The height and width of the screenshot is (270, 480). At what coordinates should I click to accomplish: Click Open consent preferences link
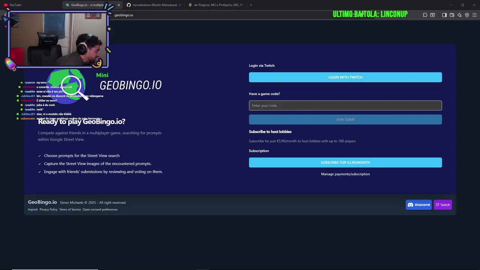(x=100, y=210)
